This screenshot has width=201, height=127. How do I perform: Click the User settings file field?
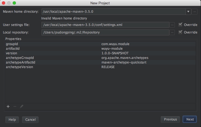point(105,25)
